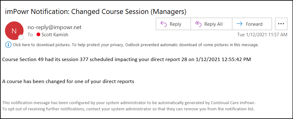The width and height of the screenshot is (293, 119).
Task: Open recipient Scott Kamish contact card
Action: point(55,35)
